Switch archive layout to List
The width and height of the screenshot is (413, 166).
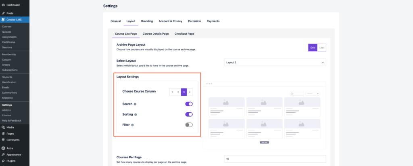pyautogui.click(x=321, y=48)
